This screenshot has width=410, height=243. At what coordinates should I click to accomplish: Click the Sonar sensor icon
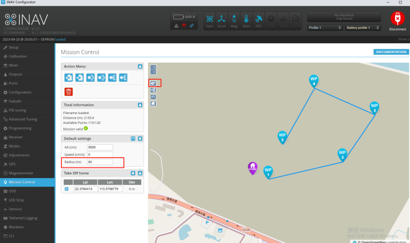point(283,21)
